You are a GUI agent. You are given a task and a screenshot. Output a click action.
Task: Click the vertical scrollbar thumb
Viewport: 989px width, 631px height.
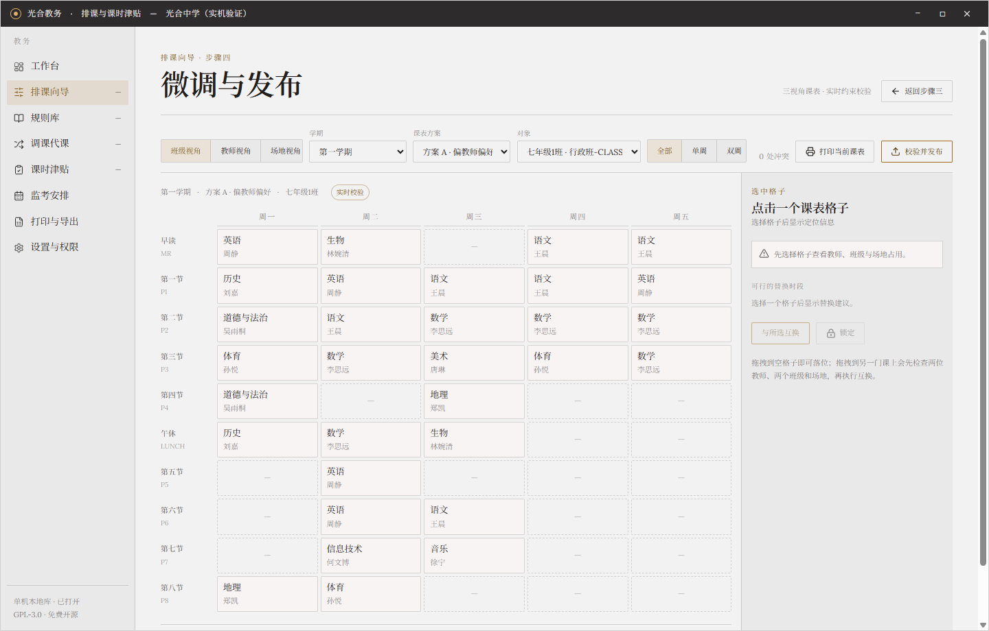tap(983, 302)
